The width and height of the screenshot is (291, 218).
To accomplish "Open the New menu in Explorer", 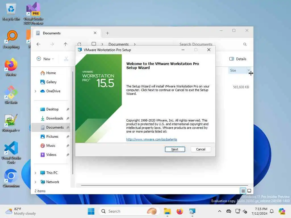I will tap(45, 59).
